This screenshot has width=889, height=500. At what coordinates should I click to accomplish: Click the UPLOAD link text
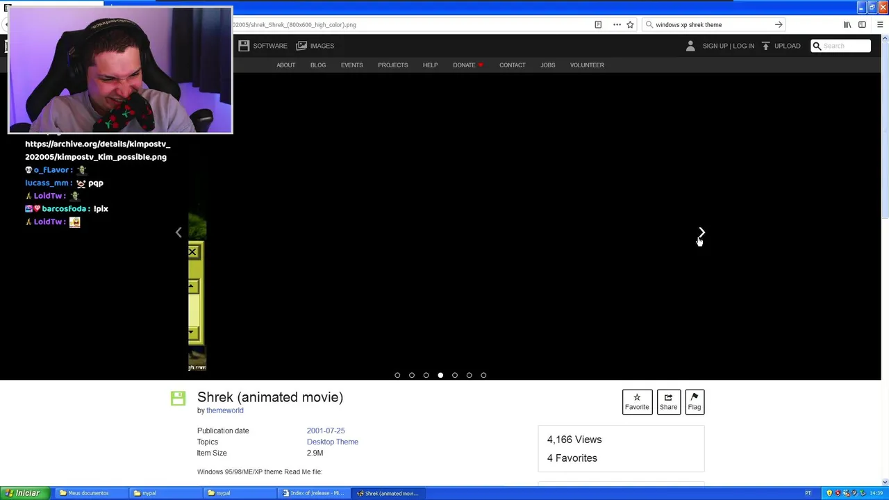coord(787,46)
